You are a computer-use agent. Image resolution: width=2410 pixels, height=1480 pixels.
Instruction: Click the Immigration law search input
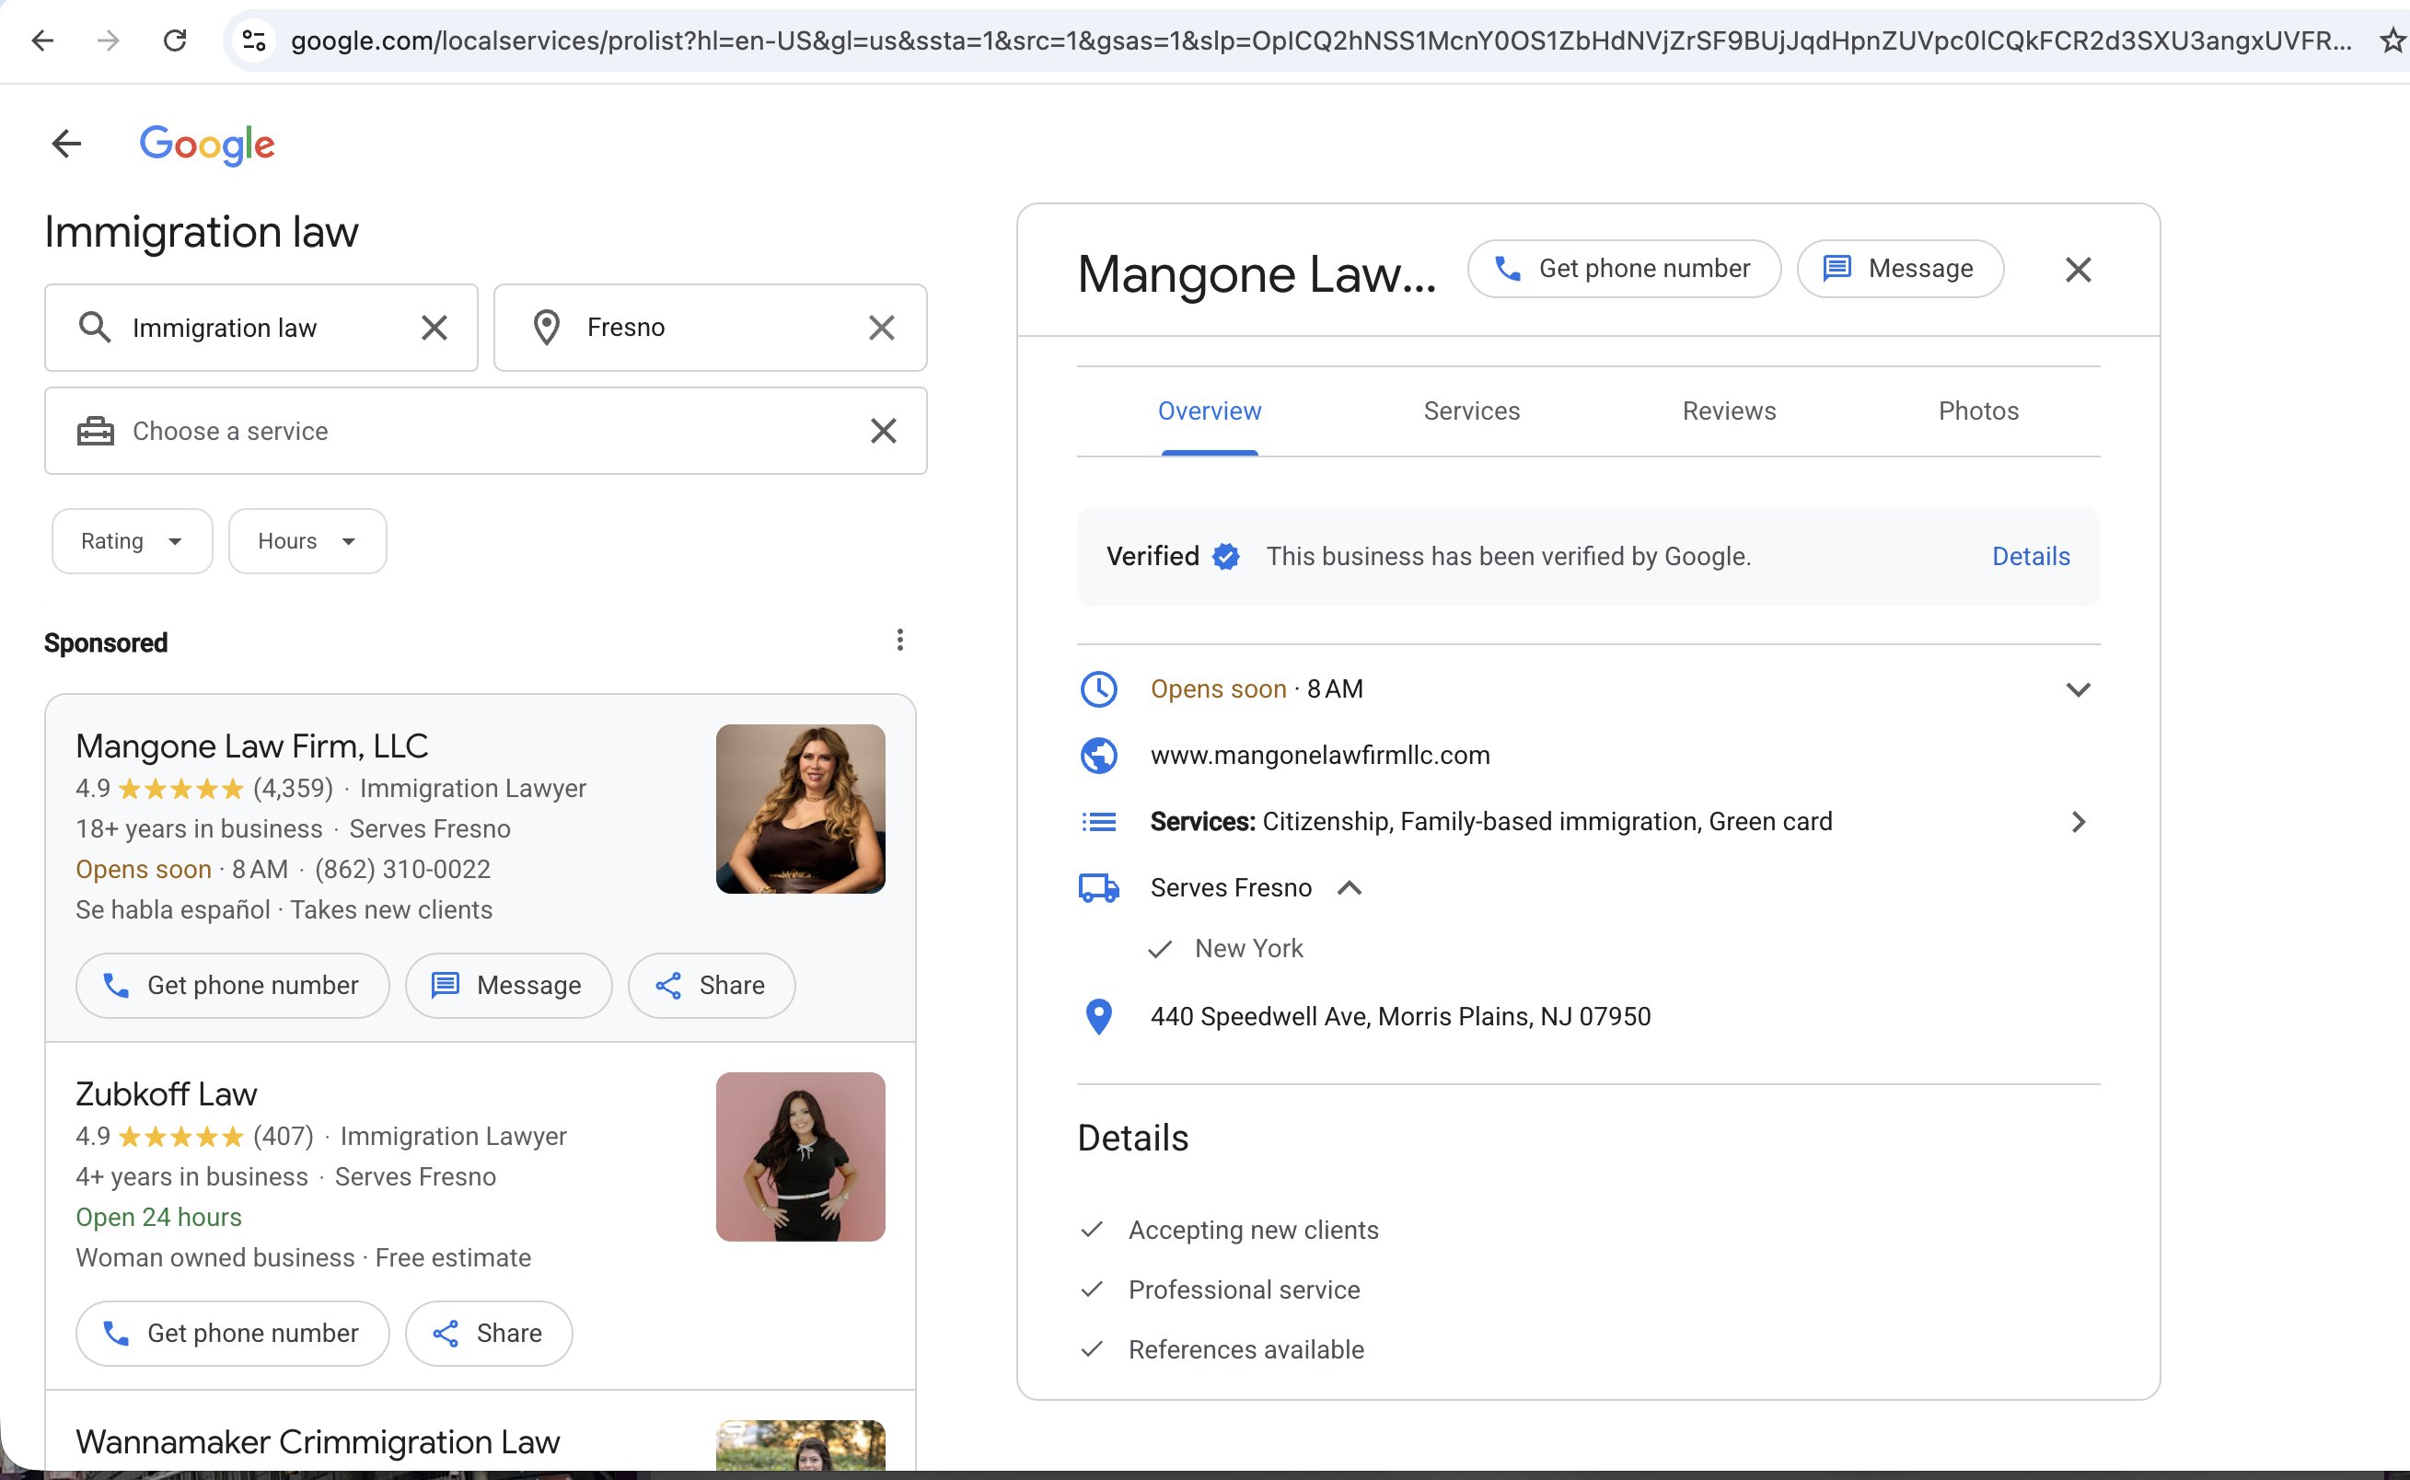tap(261, 328)
